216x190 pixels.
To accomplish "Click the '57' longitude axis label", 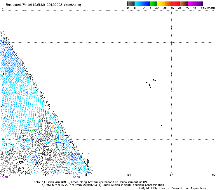I will click(x=171, y=175).
